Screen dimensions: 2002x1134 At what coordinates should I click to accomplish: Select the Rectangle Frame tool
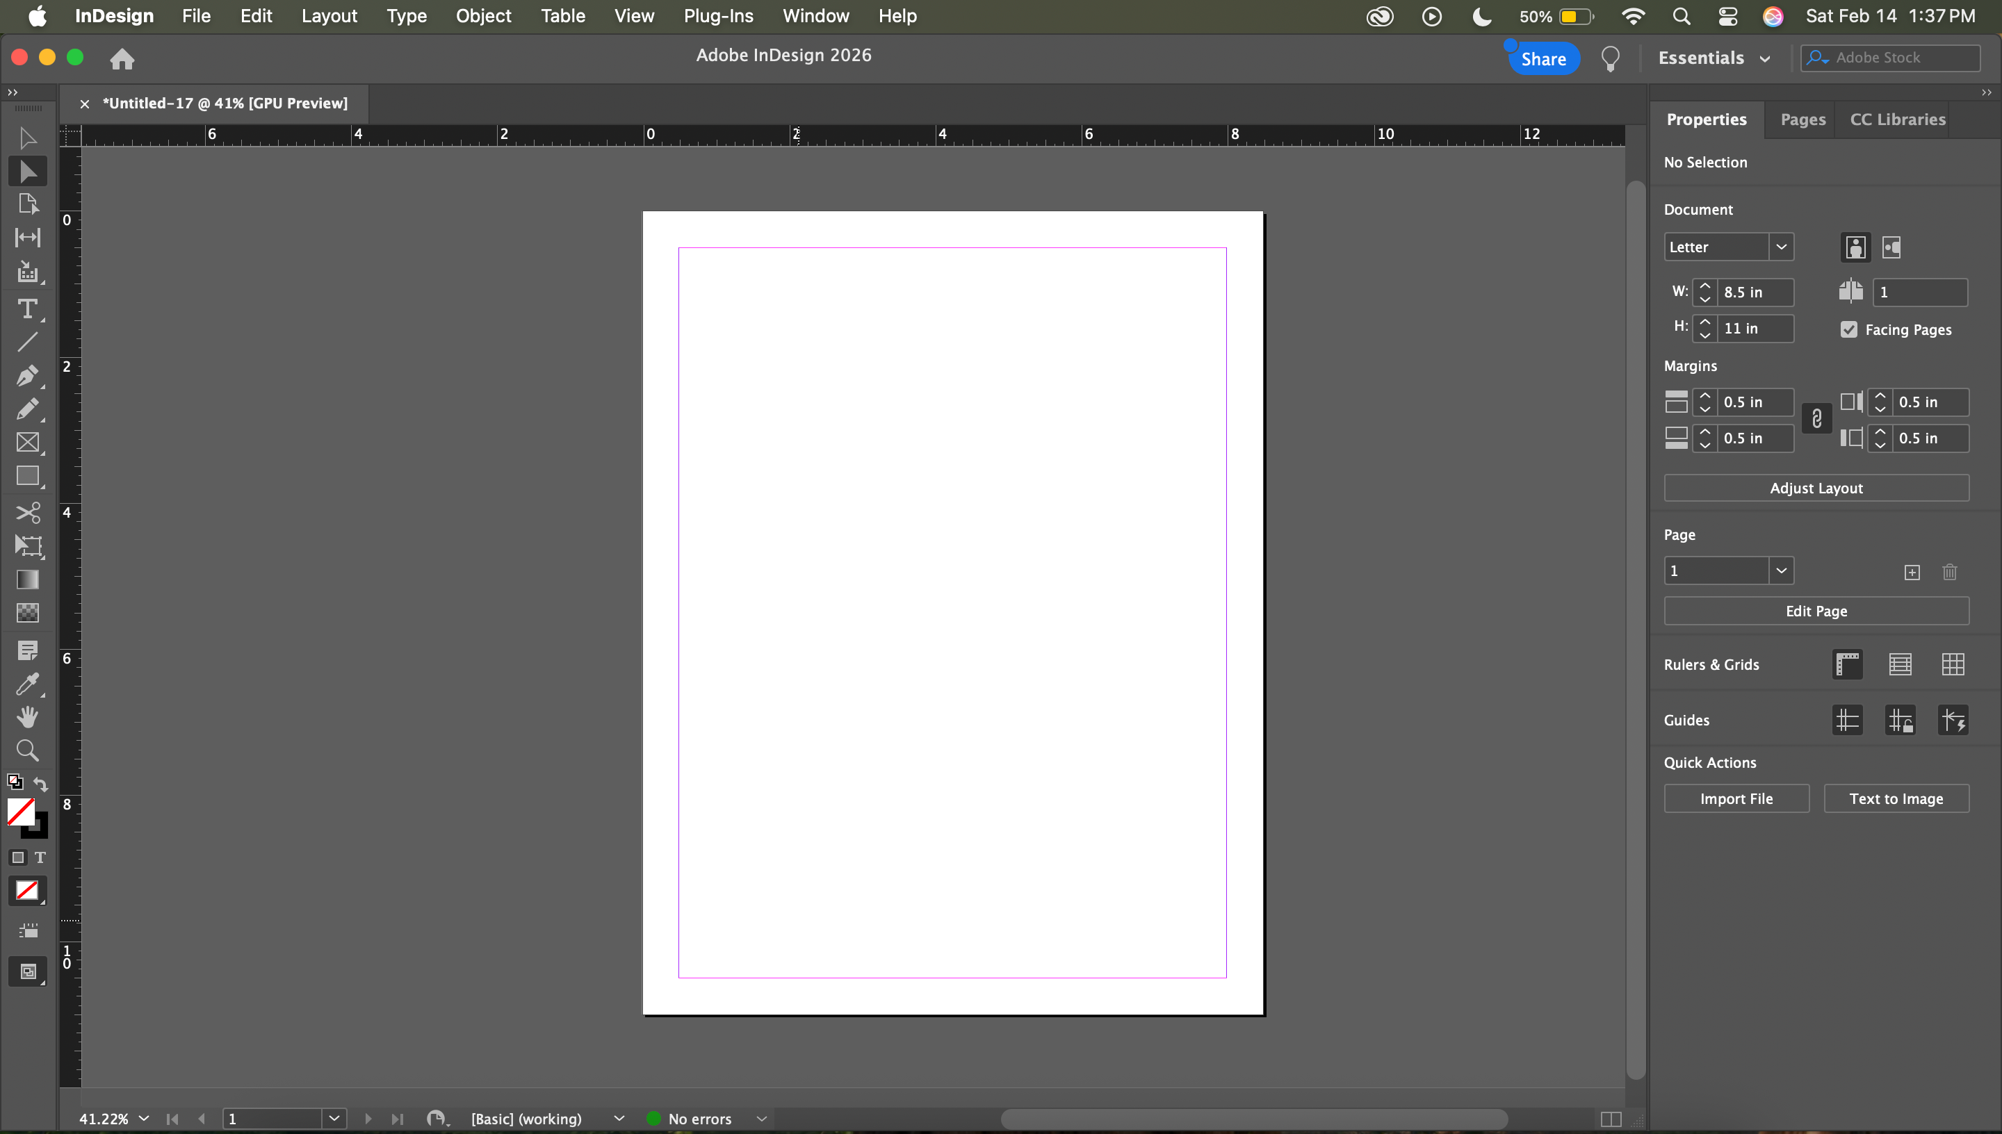click(x=27, y=443)
